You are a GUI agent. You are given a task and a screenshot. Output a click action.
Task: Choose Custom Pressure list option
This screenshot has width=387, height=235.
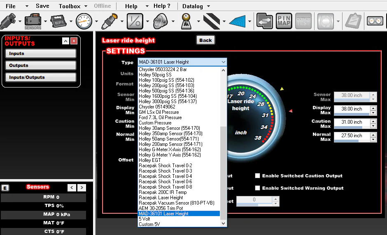155,123
